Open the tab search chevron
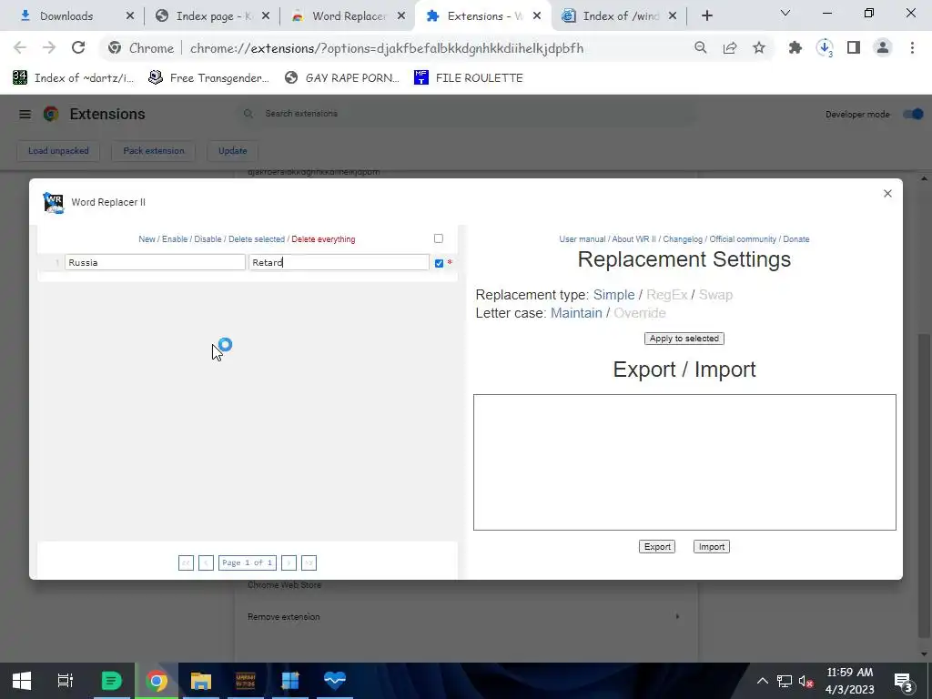Image resolution: width=932 pixels, height=699 pixels. pos(785,13)
